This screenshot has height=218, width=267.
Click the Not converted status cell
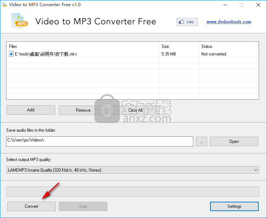tap(214, 54)
